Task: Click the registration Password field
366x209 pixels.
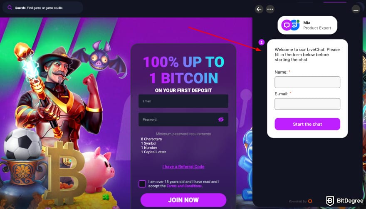Action: coord(183,119)
